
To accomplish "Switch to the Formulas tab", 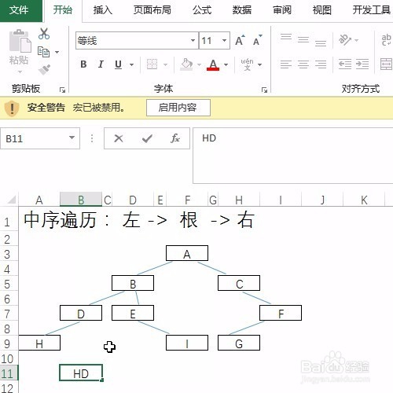I will (x=202, y=10).
